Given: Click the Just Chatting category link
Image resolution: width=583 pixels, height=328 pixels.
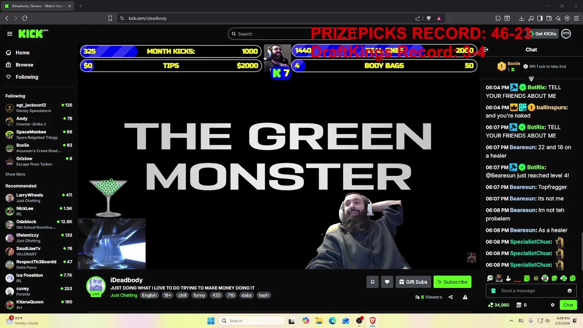Looking at the screenshot, I should pyautogui.click(x=123, y=295).
